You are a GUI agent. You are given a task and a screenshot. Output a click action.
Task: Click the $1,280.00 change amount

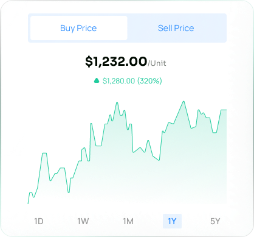point(118,81)
